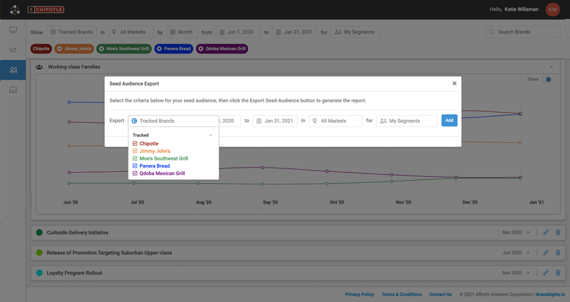Remove Moe's Southwest Grill brand tag

click(101, 49)
